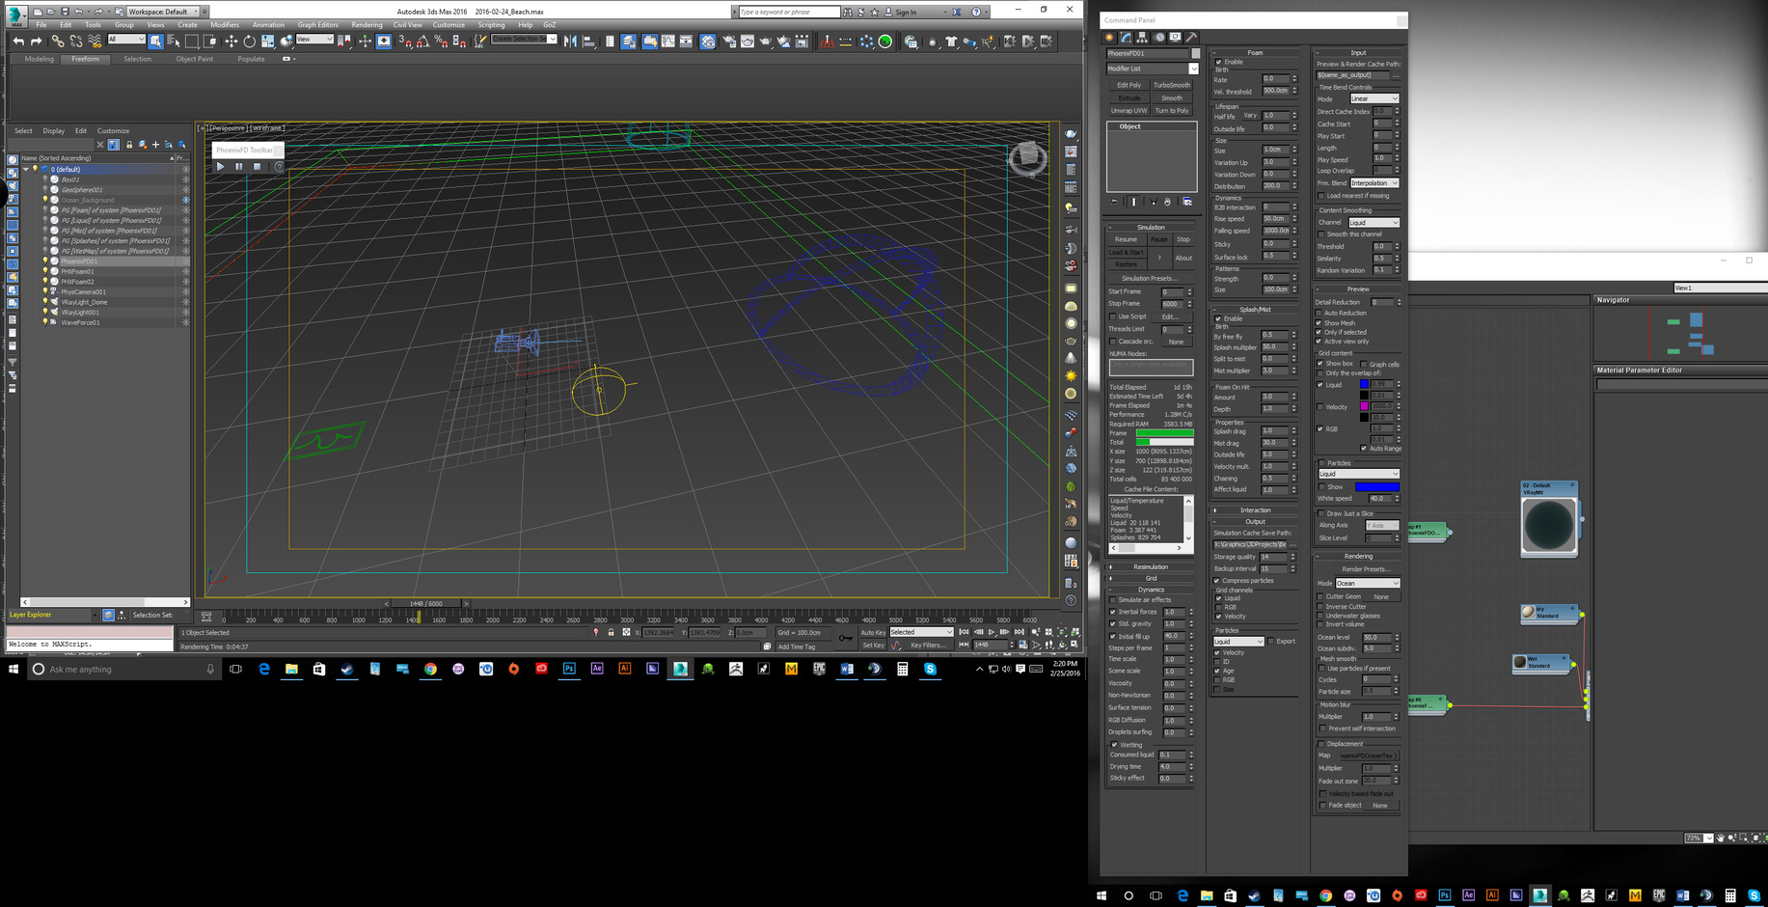Open Rendering Mode Ocean dropdown
Image resolution: width=1768 pixels, height=907 pixels.
(1368, 584)
